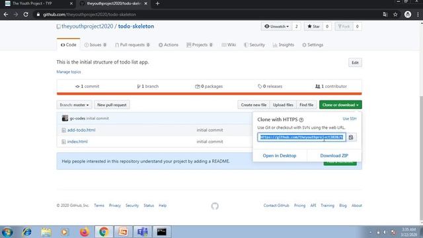The width and height of the screenshot is (423, 238).
Task: View the watchers count 2
Action: pos(296,26)
